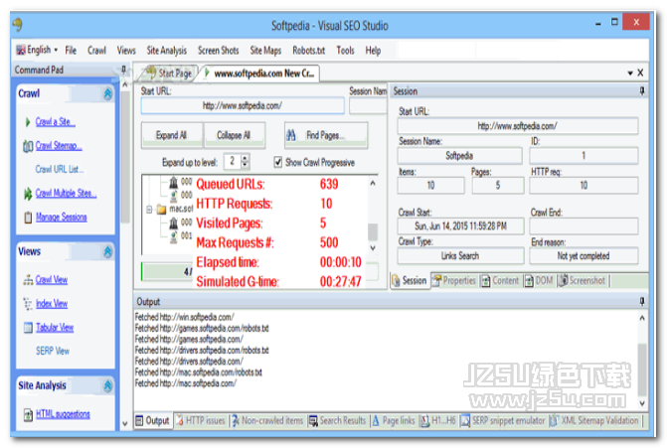Click the Crawl View tree icon
This screenshot has height=448, width=667.
coord(28,280)
